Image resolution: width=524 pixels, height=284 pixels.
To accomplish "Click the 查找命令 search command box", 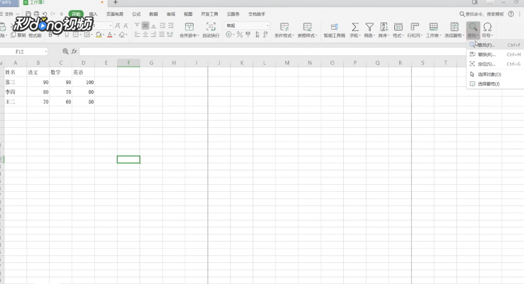I will tap(481, 14).
